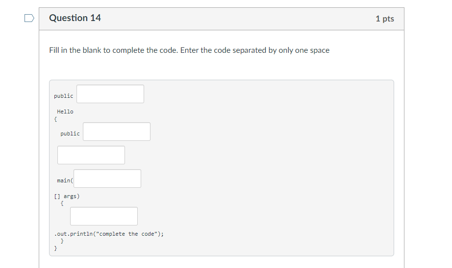
Task: Focus the blank after the first public keyword
Action: (x=110, y=94)
